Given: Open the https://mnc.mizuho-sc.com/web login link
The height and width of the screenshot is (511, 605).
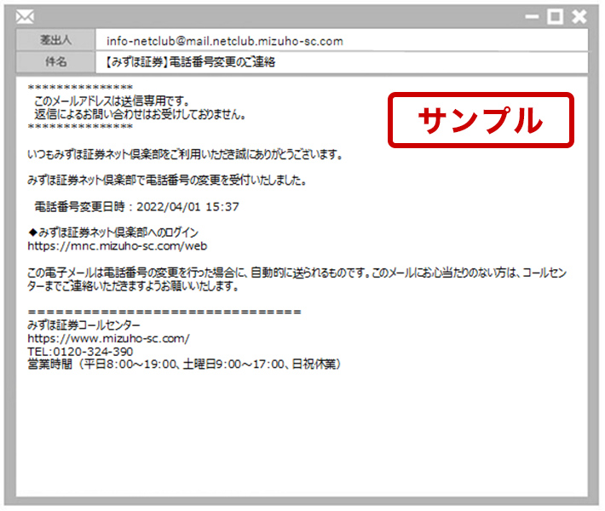Looking at the screenshot, I should tap(118, 246).
